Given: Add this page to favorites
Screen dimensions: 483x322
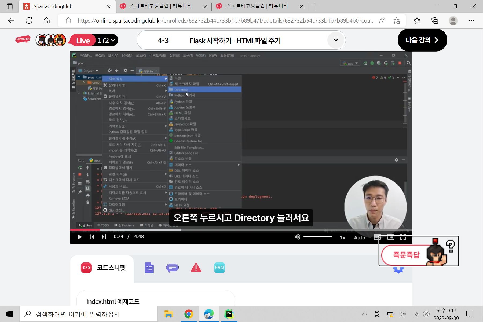Looking at the screenshot, I should click(396, 20).
